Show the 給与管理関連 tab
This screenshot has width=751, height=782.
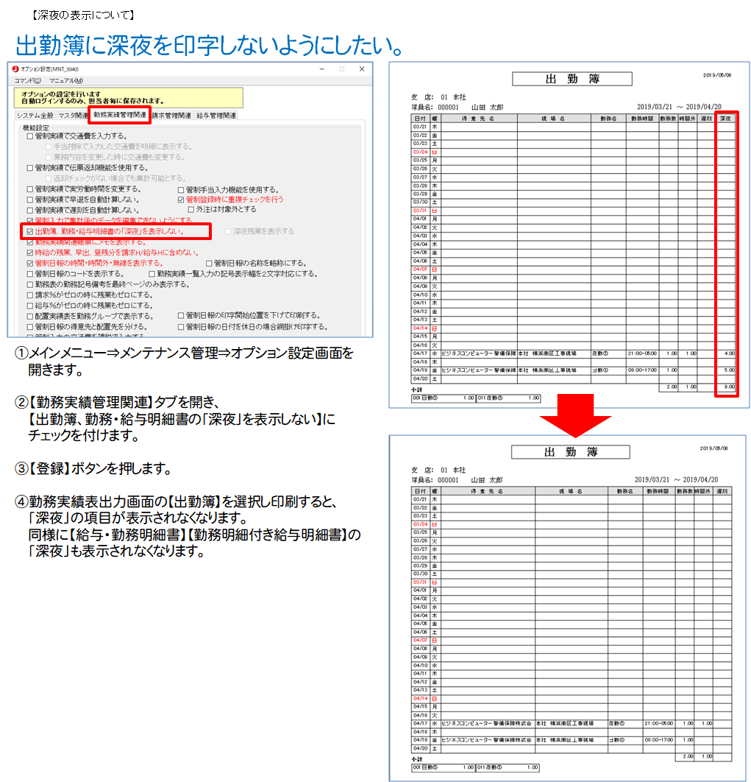pos(216,116)
